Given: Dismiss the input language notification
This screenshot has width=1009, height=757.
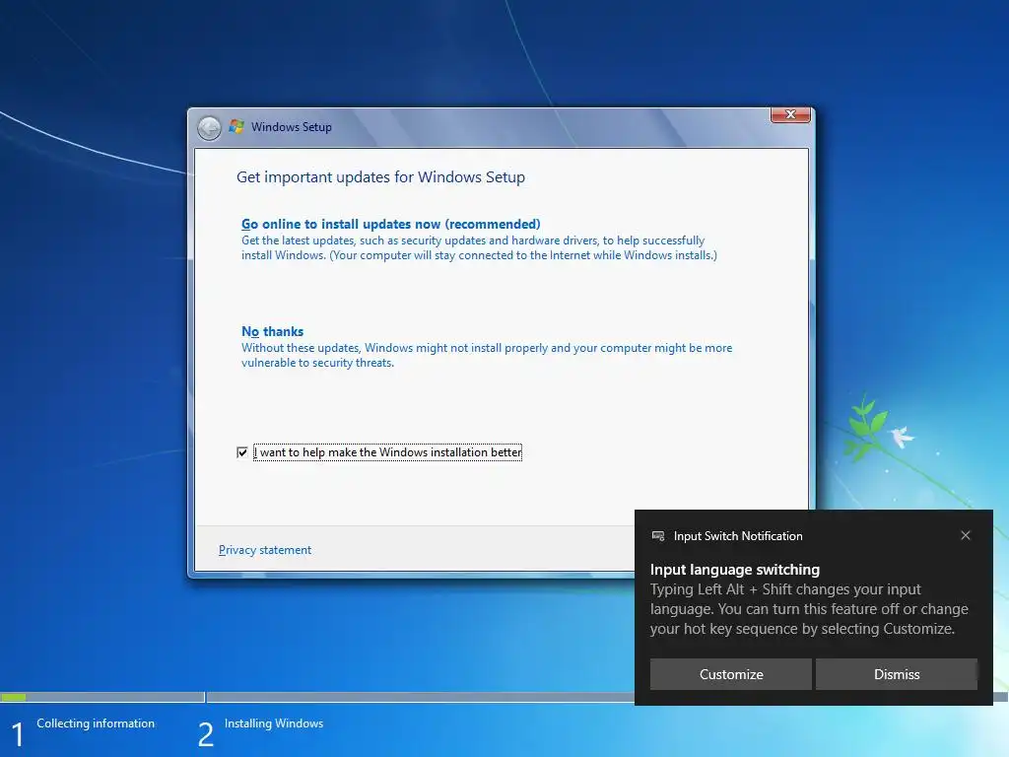Looking at the screenshot, I should click(x=897, y=674).
